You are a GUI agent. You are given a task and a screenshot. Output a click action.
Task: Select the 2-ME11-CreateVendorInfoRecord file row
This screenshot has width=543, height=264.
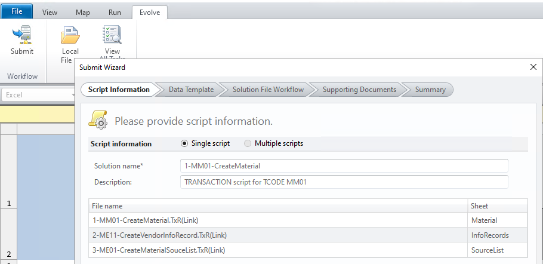pos(279,235)
